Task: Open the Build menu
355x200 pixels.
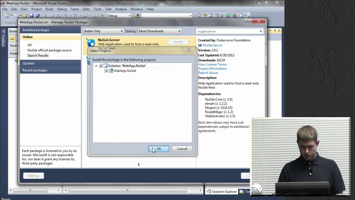Action: [x=49, y=9]
